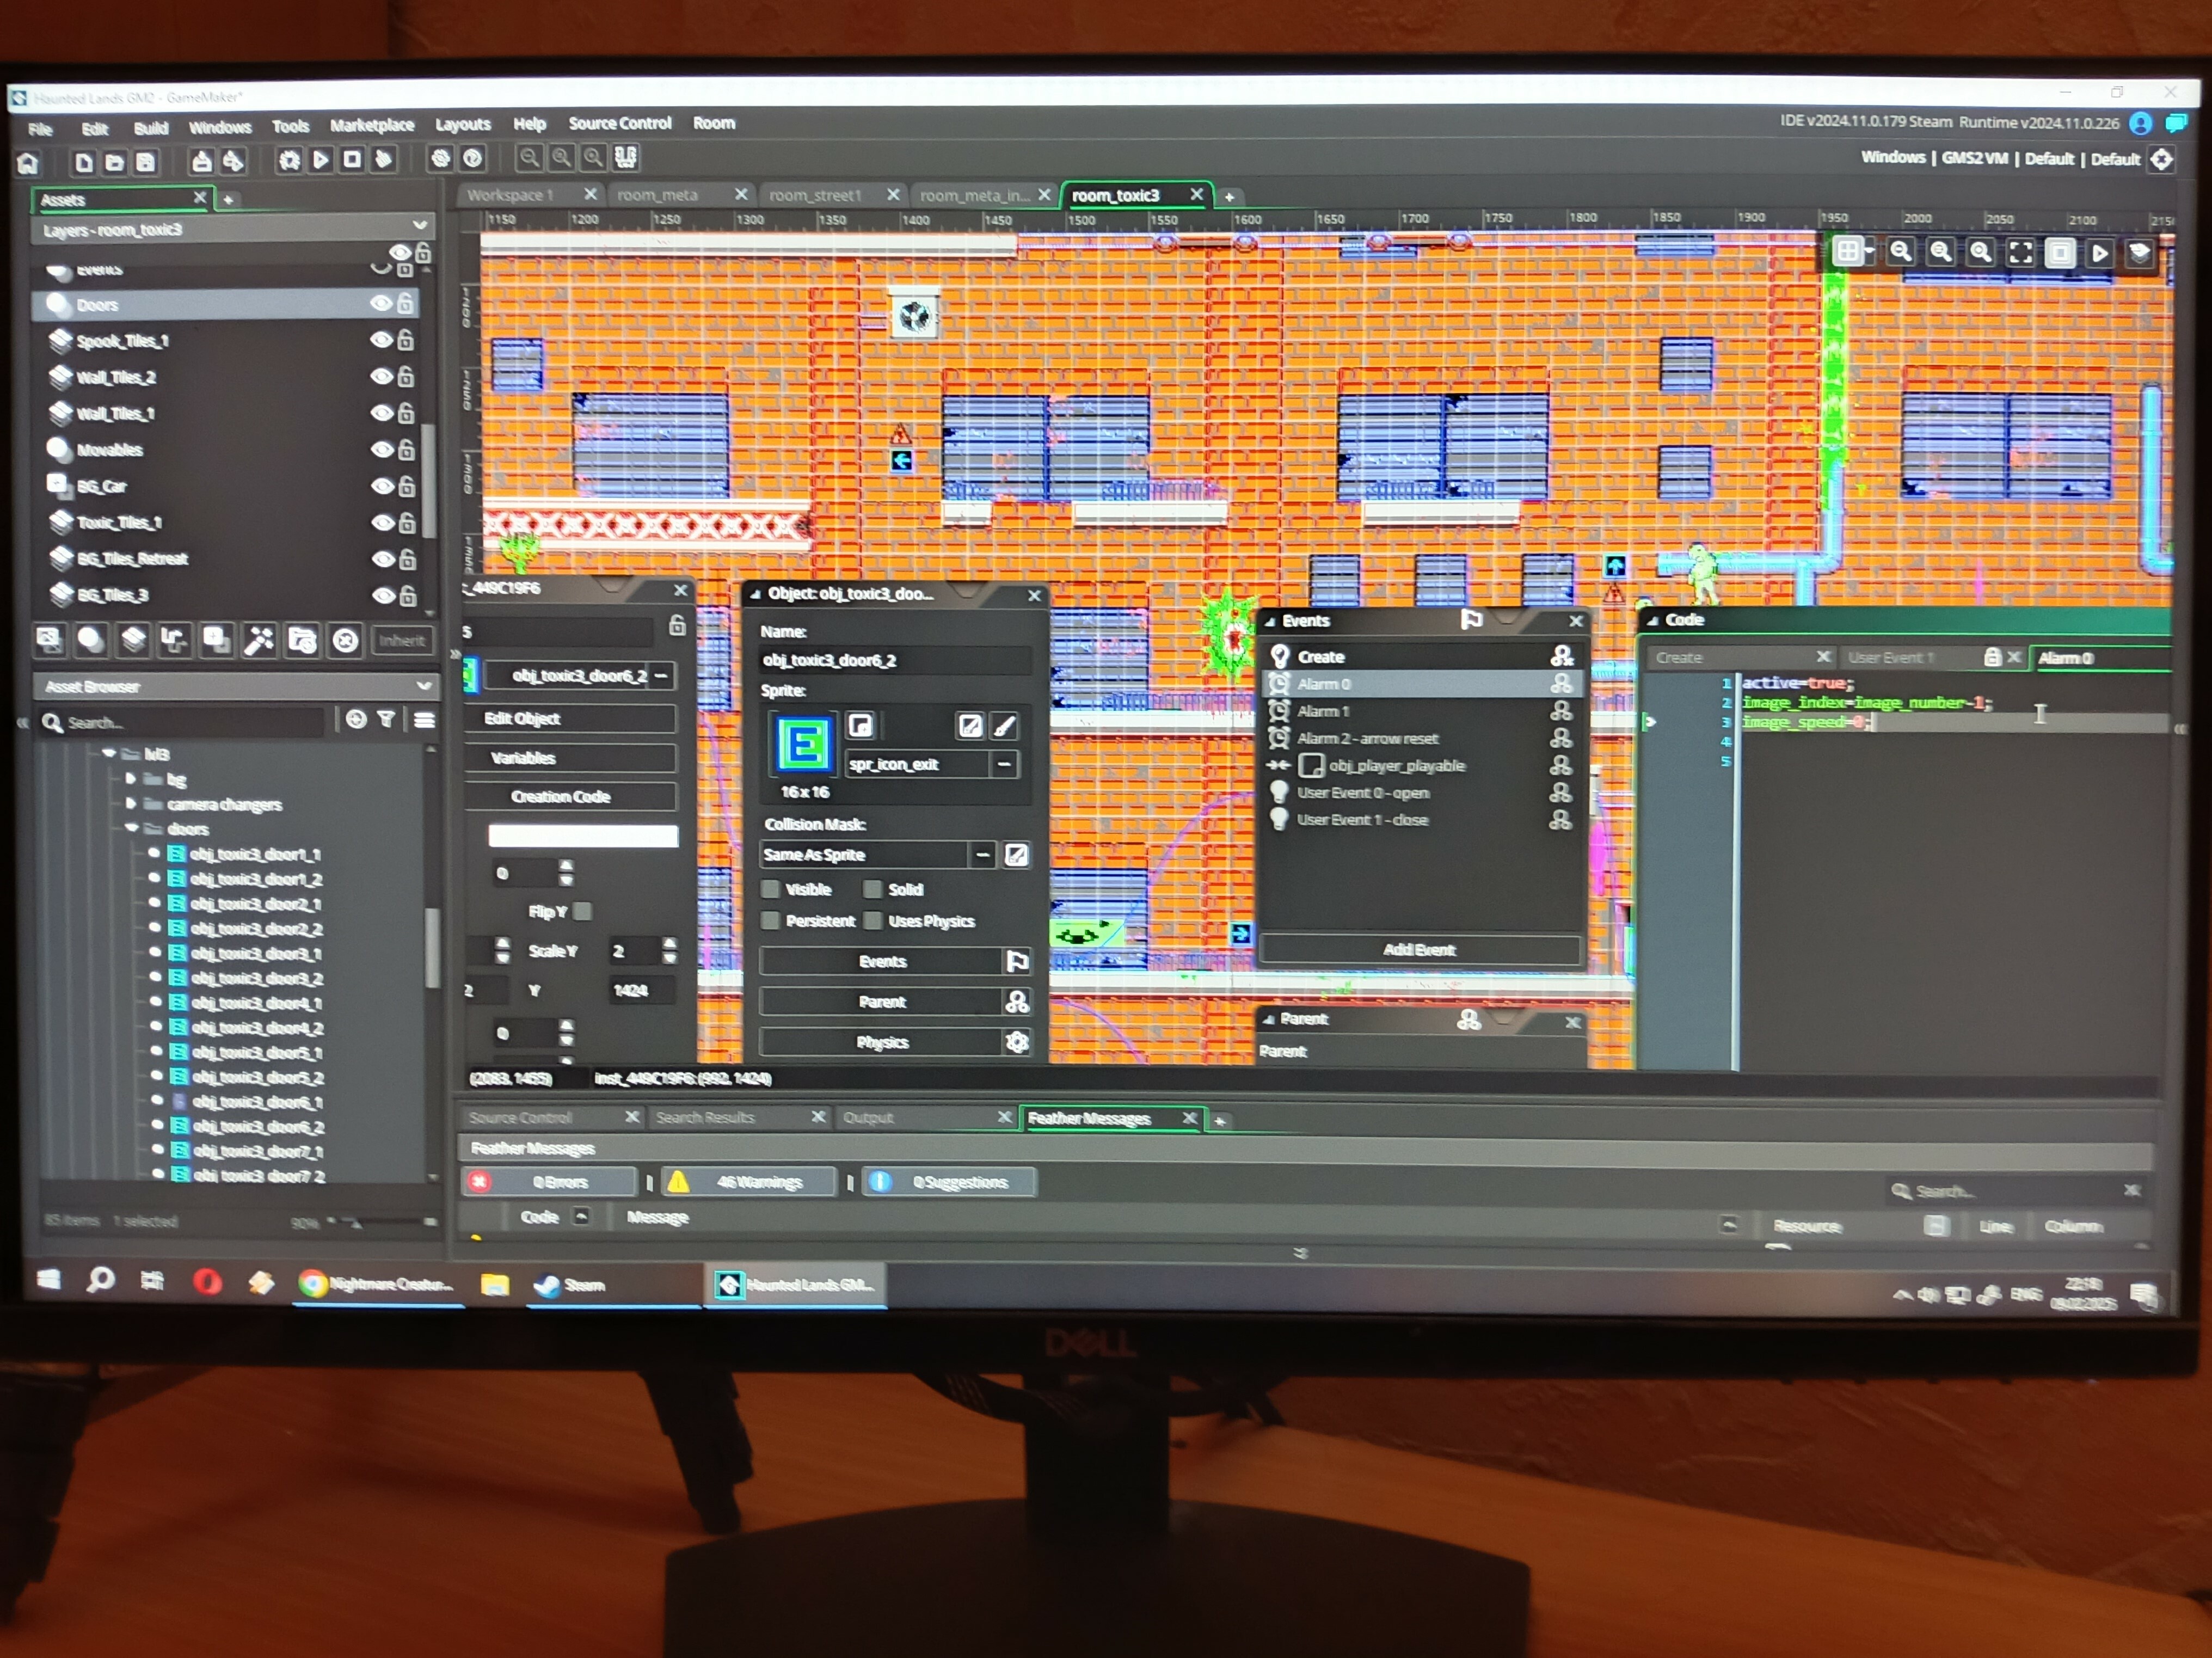Viewport: 2212px width, 1658px height.
Task: Hide the Spook_Tiles_1 layer
Action: pos(381,340)
